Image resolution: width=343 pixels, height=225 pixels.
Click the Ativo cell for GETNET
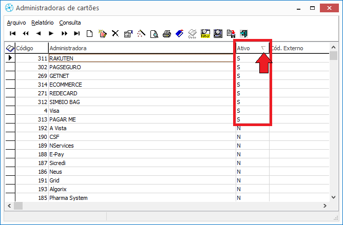(x=253, y=76)
